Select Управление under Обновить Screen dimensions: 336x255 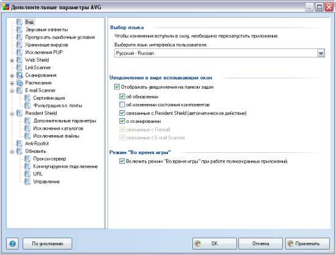tap(46, 182)
